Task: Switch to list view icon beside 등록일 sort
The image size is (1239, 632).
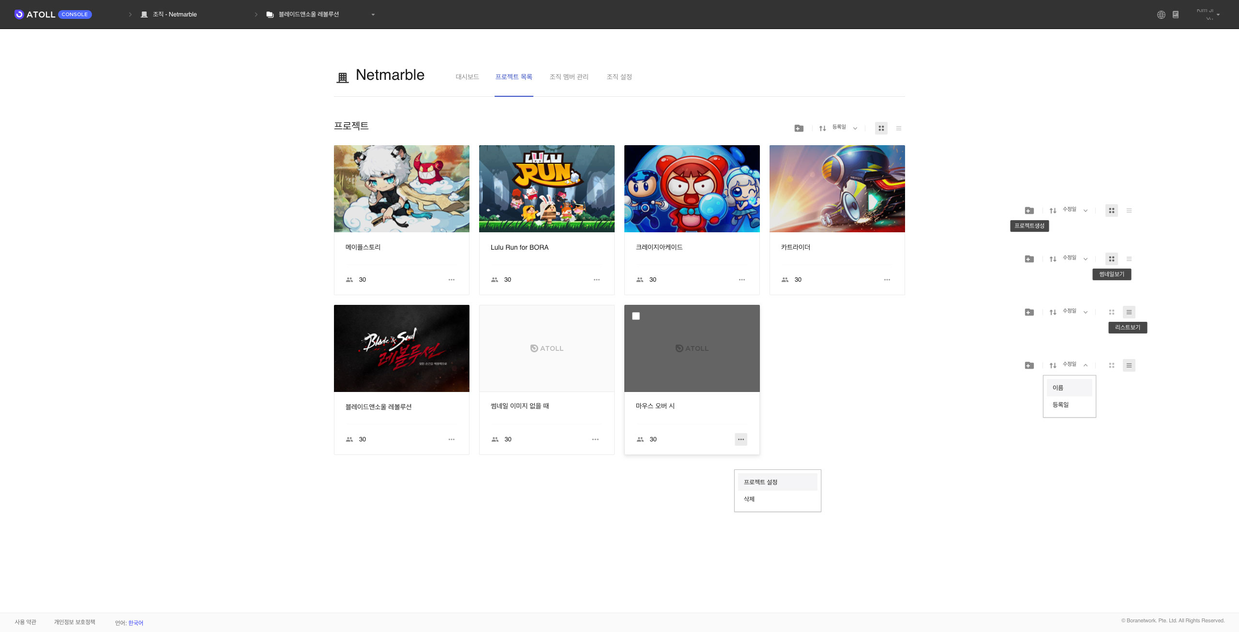Action: point(898,128)
